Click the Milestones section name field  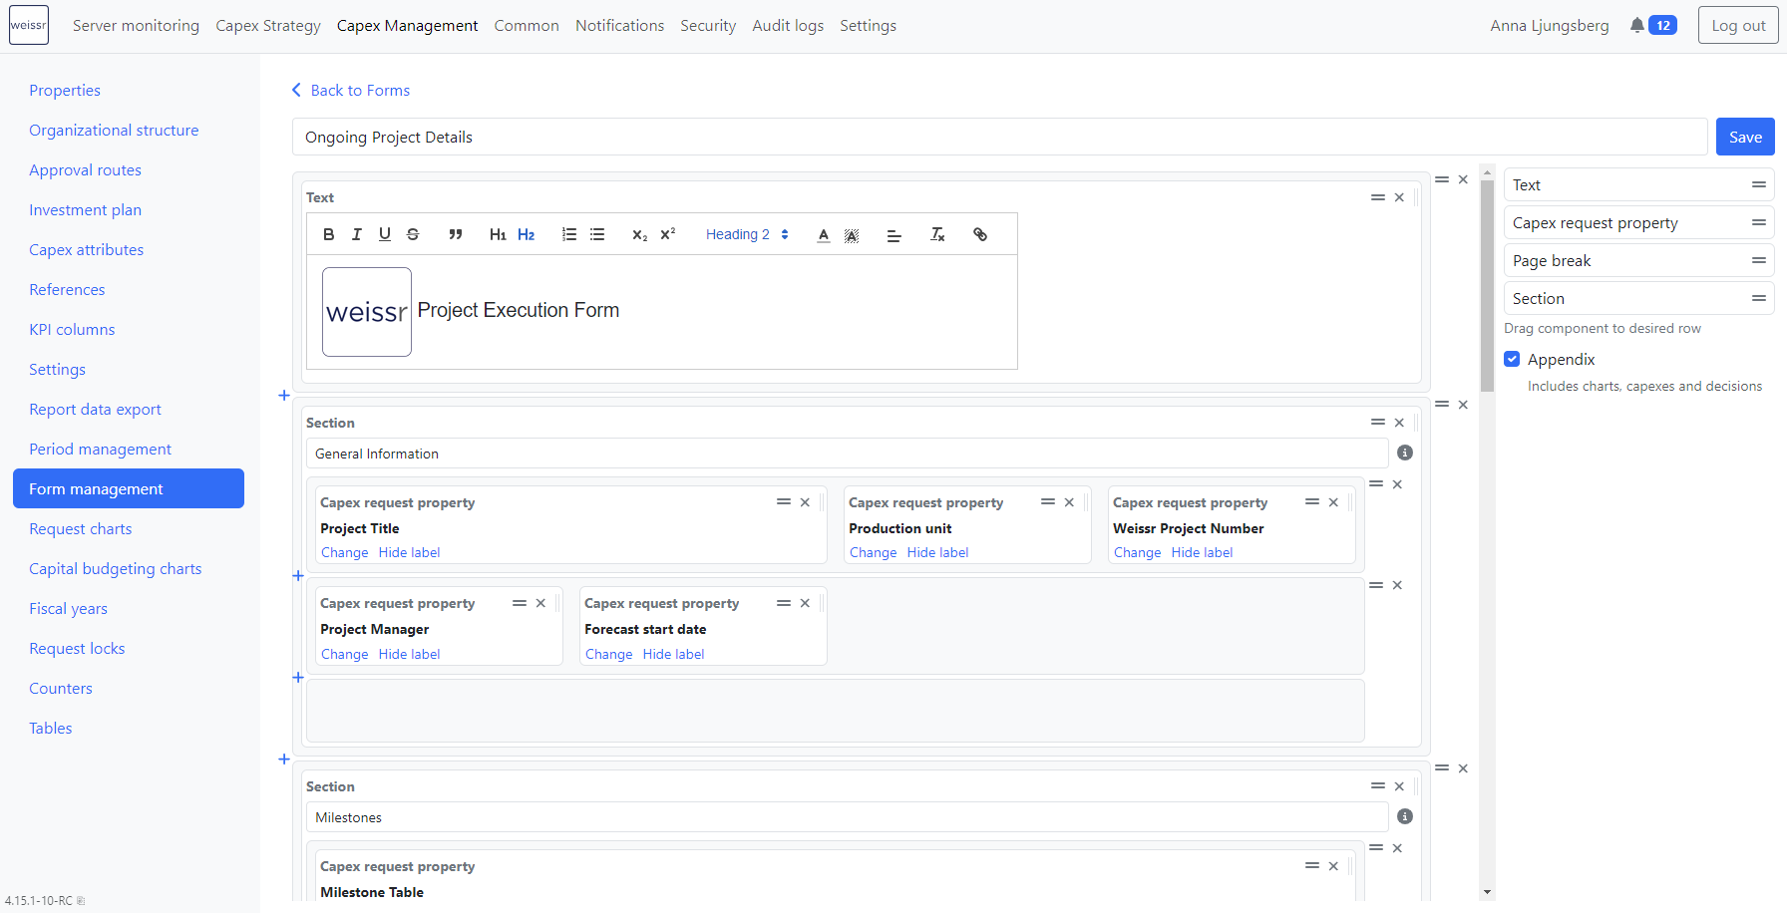click(847, 817)
